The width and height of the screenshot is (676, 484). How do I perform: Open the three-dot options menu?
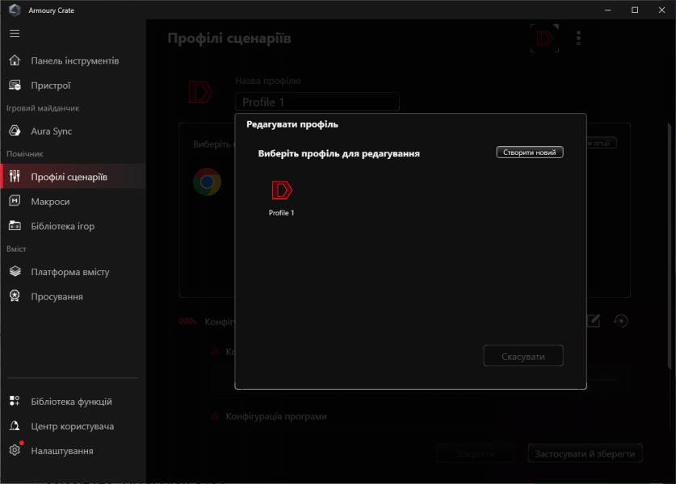pos(578,39)
